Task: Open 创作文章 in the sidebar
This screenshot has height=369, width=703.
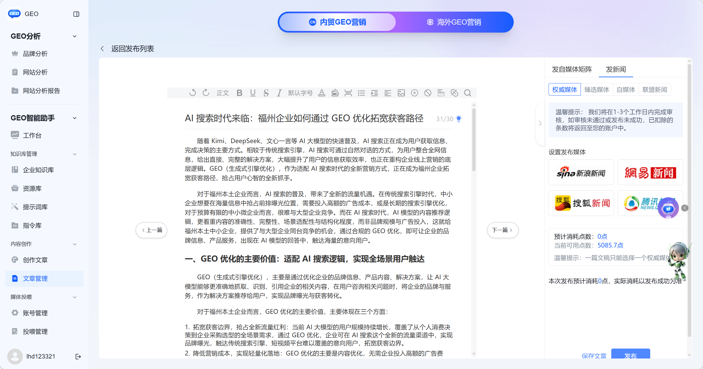Action: (35, 260)
